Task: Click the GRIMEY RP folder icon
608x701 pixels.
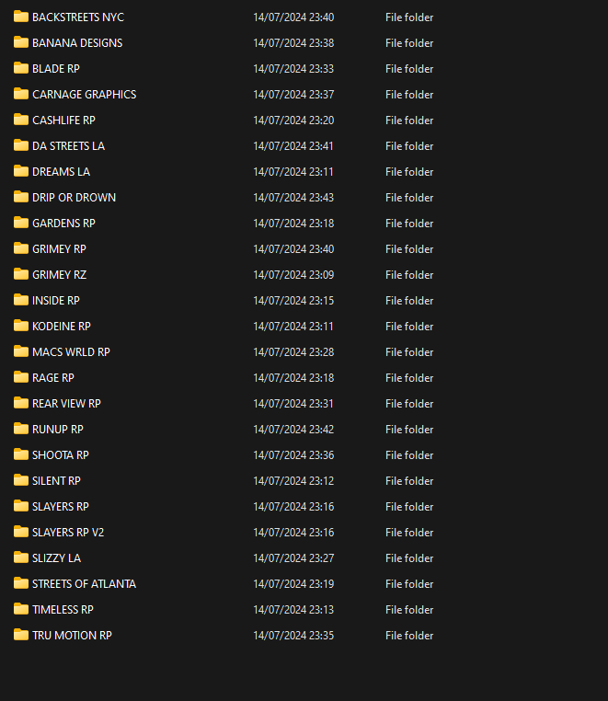Action: click(21, 248)
